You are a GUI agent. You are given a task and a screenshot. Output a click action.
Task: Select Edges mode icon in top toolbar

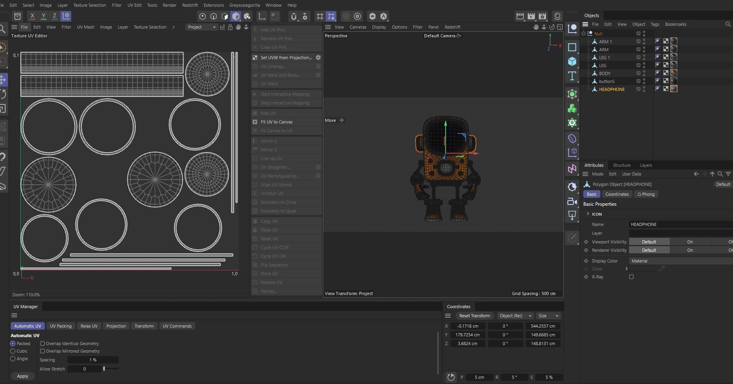pos(214,16)
